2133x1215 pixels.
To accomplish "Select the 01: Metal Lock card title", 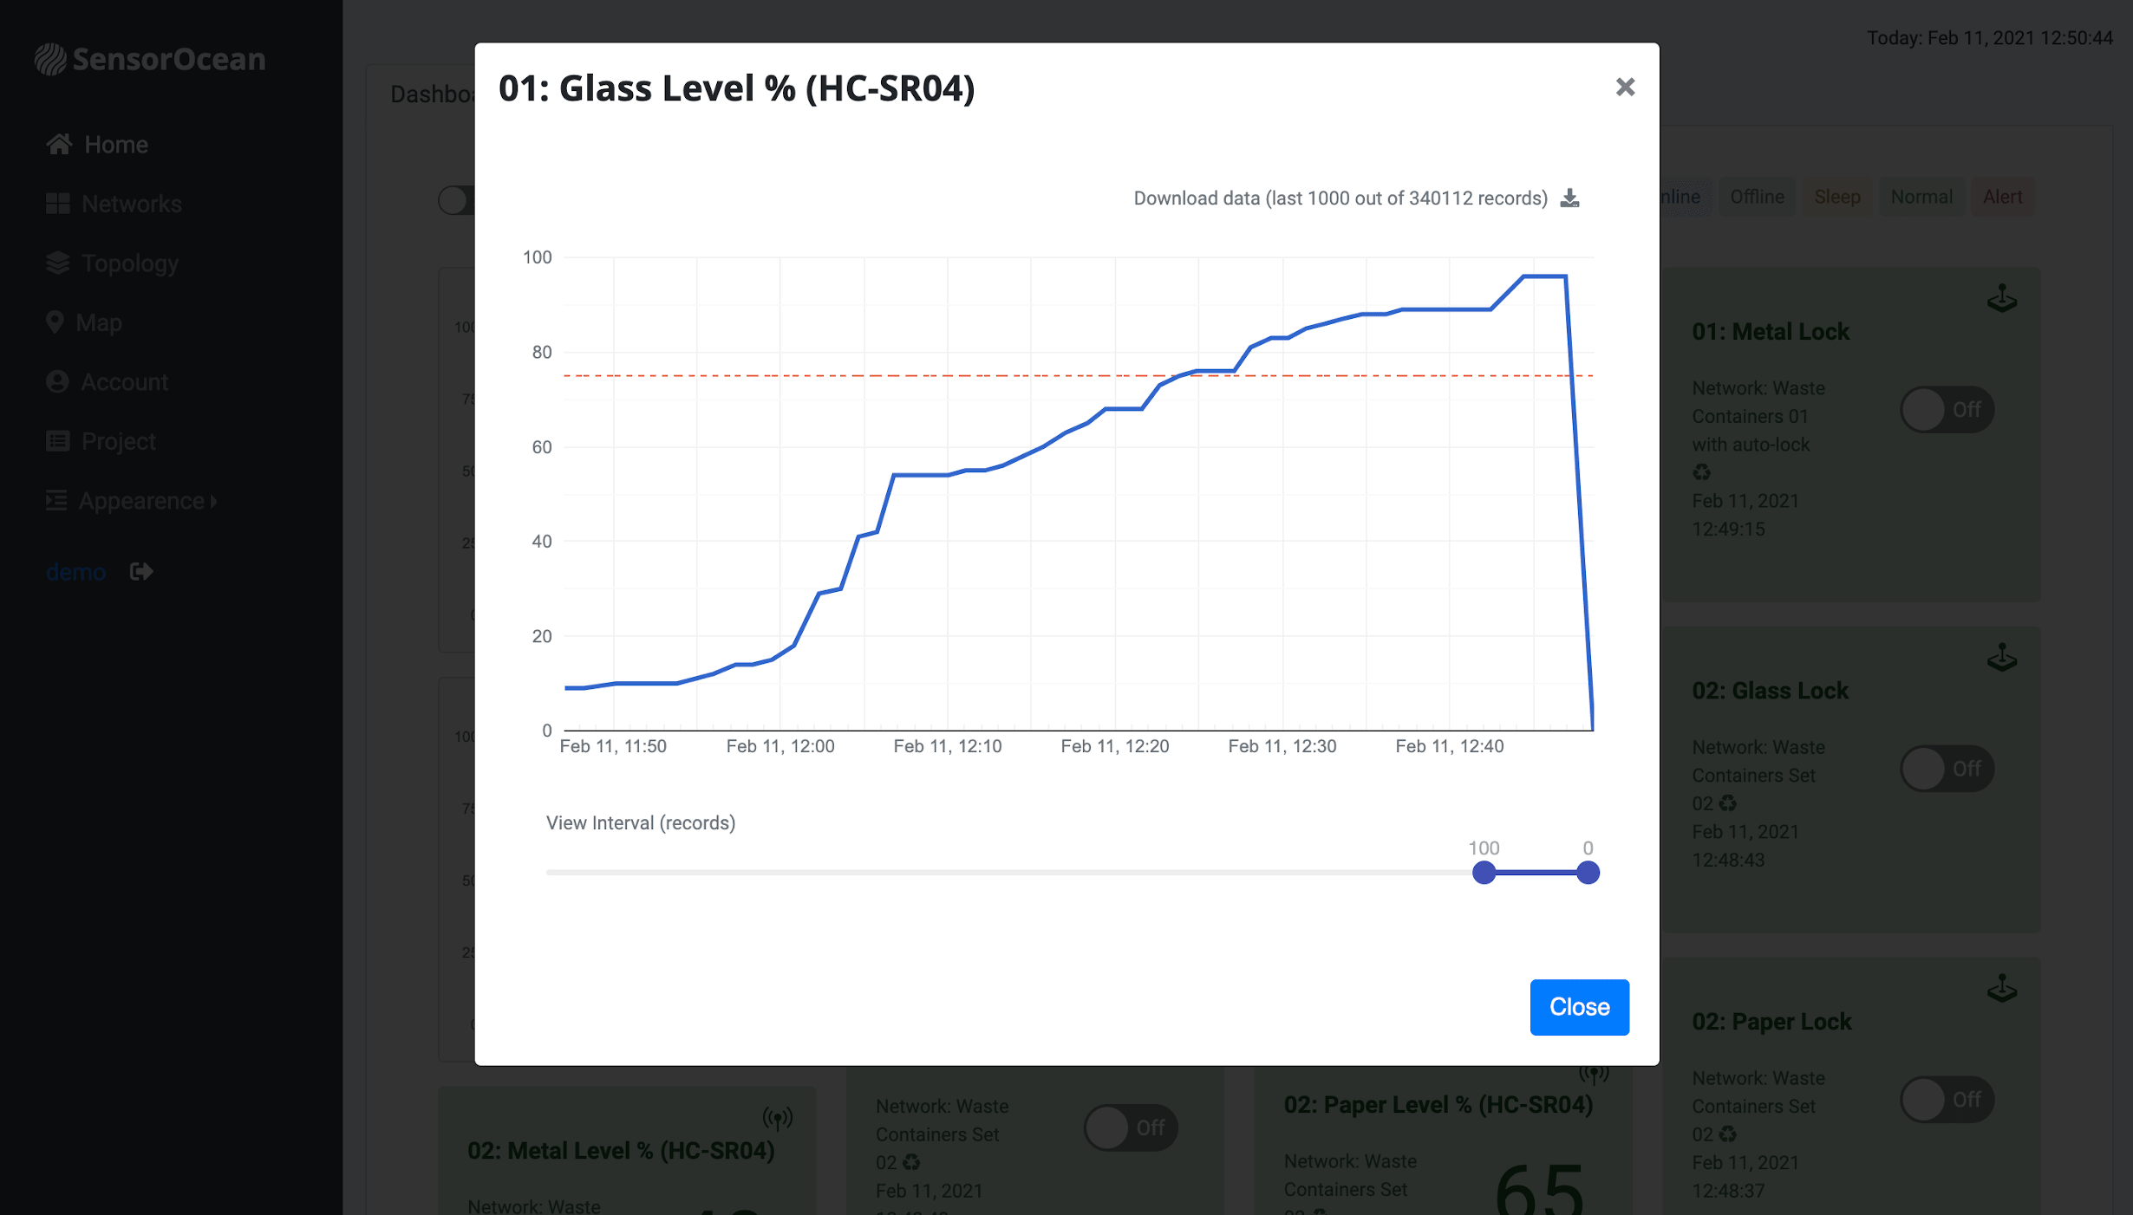I will (x=1771, y=332).
